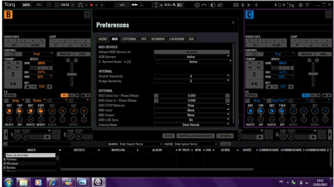Click the camera snapshot icon in toolbar
334x187 pixels.
coord(220,5)
